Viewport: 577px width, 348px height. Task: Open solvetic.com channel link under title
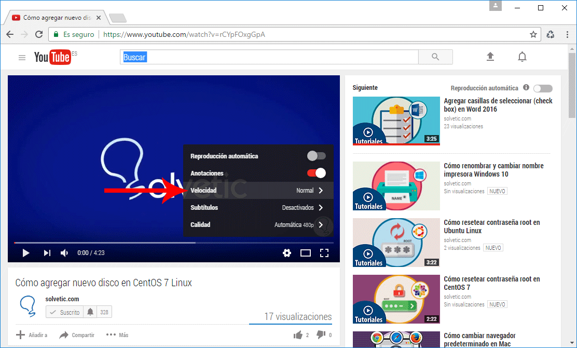point(62,299)
